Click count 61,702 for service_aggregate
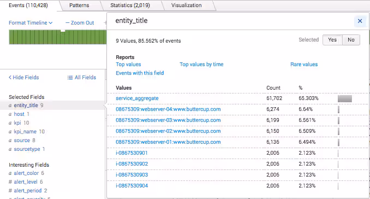This screenshot has height=199, width=370. [x=274, y=98]
